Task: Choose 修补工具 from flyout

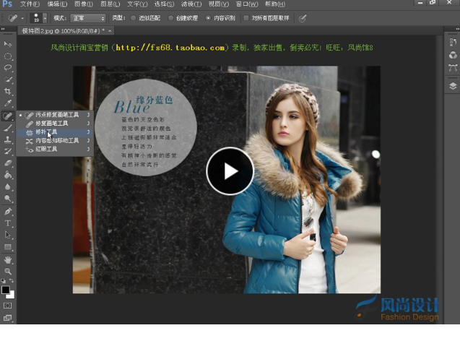Action: (x=55, y=132)
